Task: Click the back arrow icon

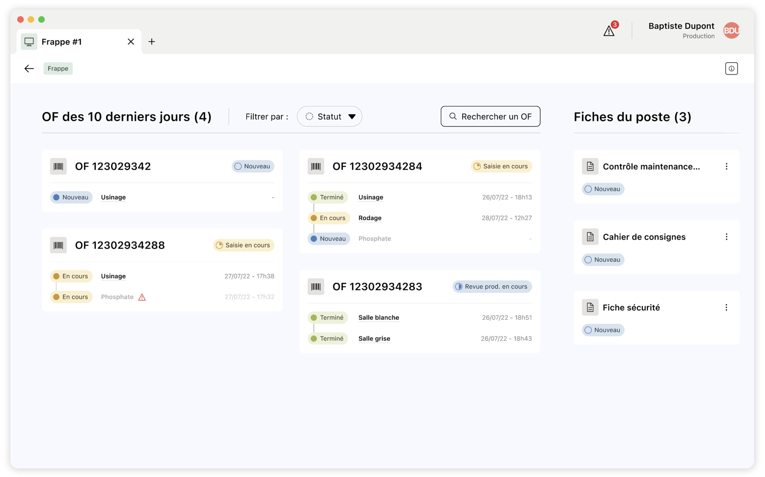Action: [x=29, y=68]
